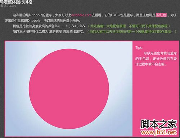The image size is (180, 138).
Task: Click the highlighted word 粉红色
Action: pyautogui.click(x=161, y=15)
